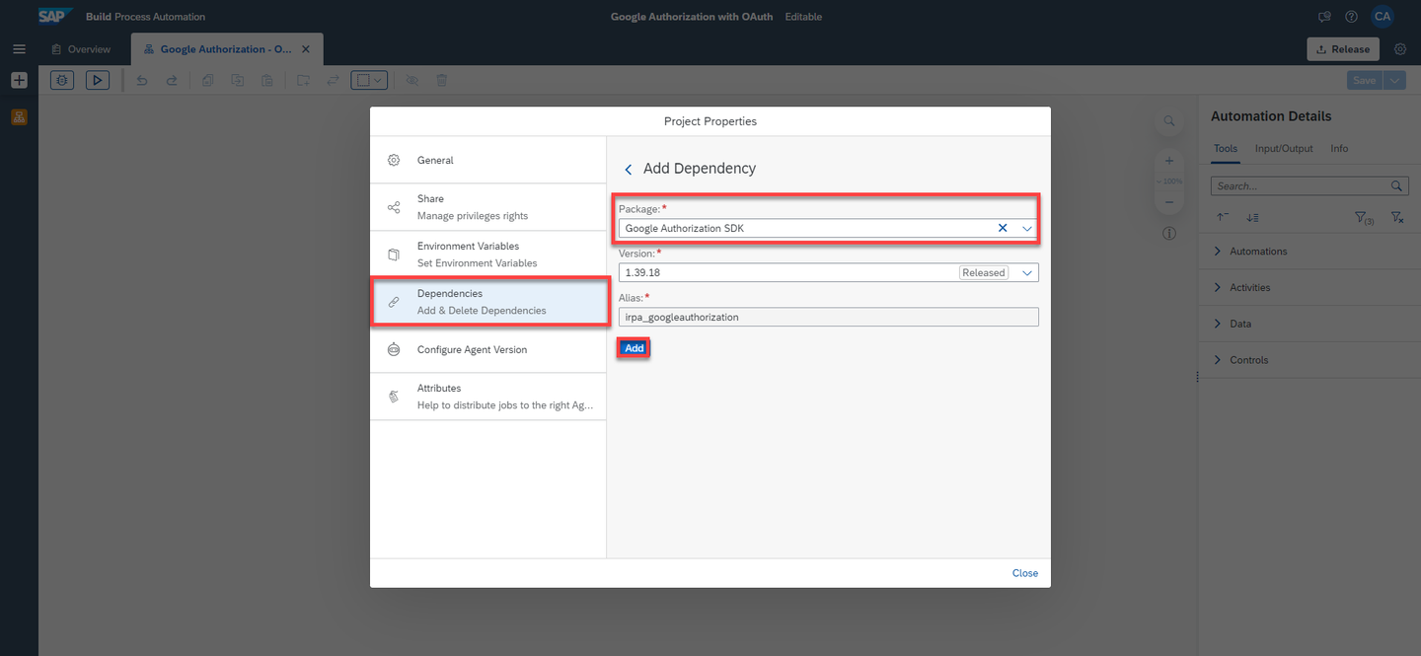Click the duplicate icon in toolbar
The image size is (1421, 656).
pyautogui.click(x=237, y=81)
